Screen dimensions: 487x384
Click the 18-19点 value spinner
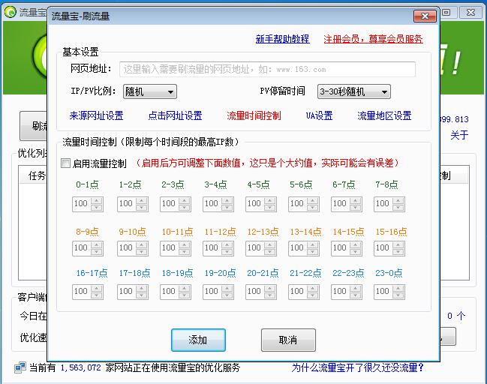[176, 292]
